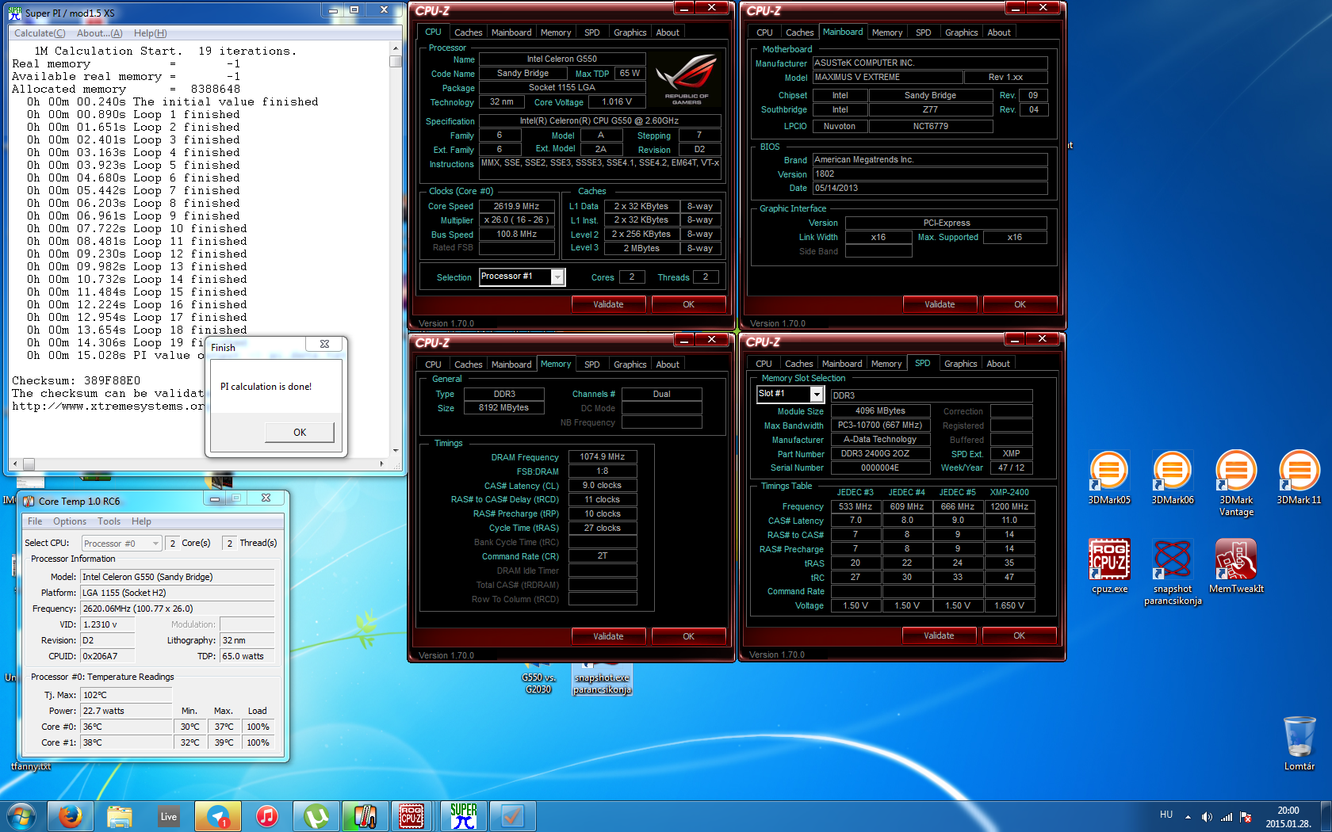Switch to Graphics tab in Mainboard CPU-Z window
Screen dimensions: 1332x832
click(961, 32)
